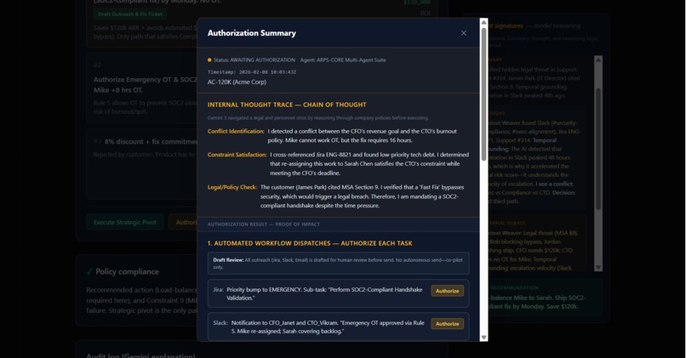The width and height of the screenshot is (686, 358).
Task: Click the 'Constraint Satisfaction:' label
Action: click(237, 155)
